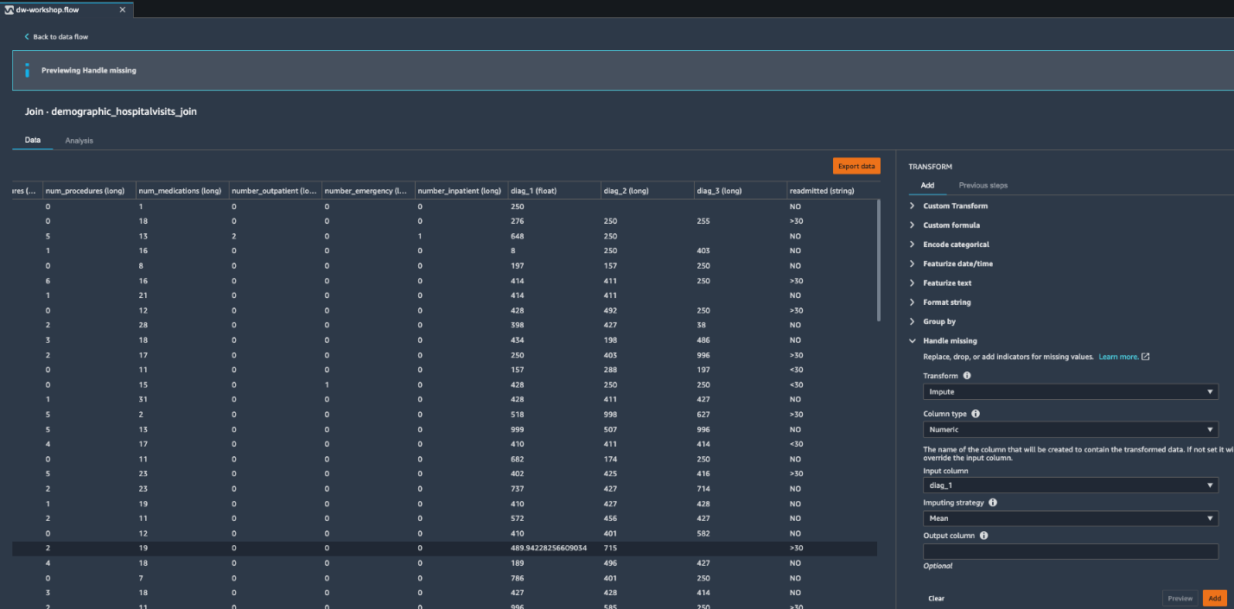The image size is (1234, 609).
Task: Click the diag_3 (long) column header
Action: click(740, 191)
